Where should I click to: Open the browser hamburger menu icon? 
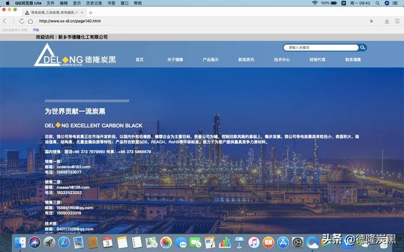click(x=398, y=21)
